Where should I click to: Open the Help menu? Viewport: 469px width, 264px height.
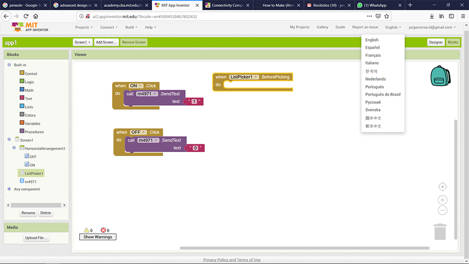point(150,27)
